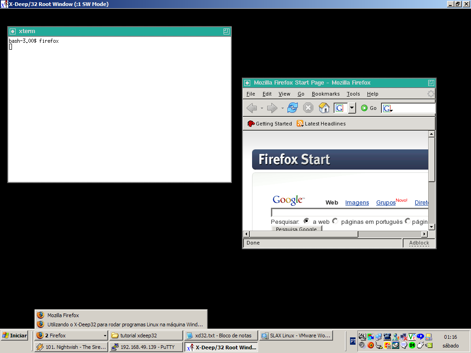Open the Edit menu

pos(267,94)
